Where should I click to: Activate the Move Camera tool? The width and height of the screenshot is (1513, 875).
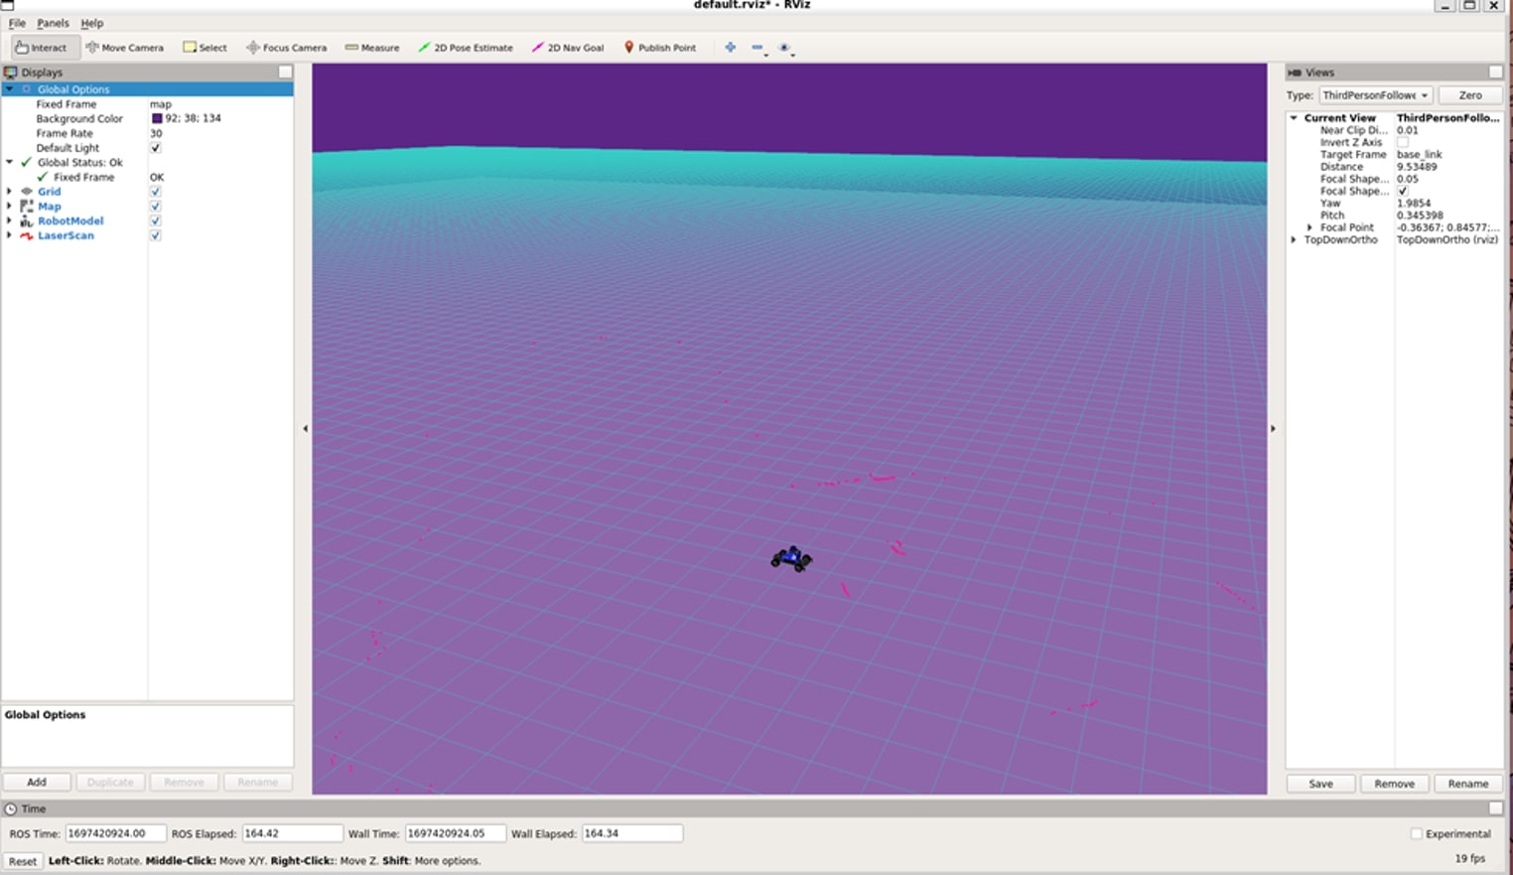(x=124, y=48)
